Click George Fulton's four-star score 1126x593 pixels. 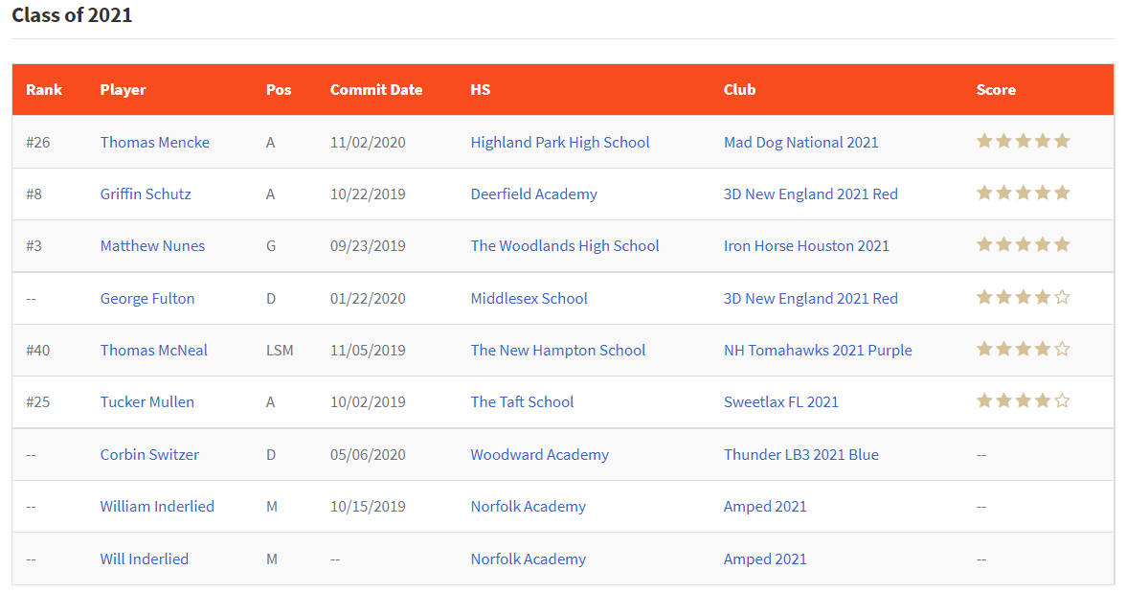[1023, 298]
